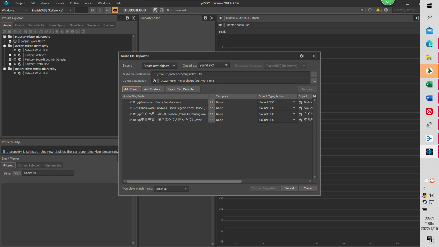This screenshot has height=247, width=439.
Task: Toggle checkbox for Factory SoundSeed Air Objects
Action: (x=15, y=59)
